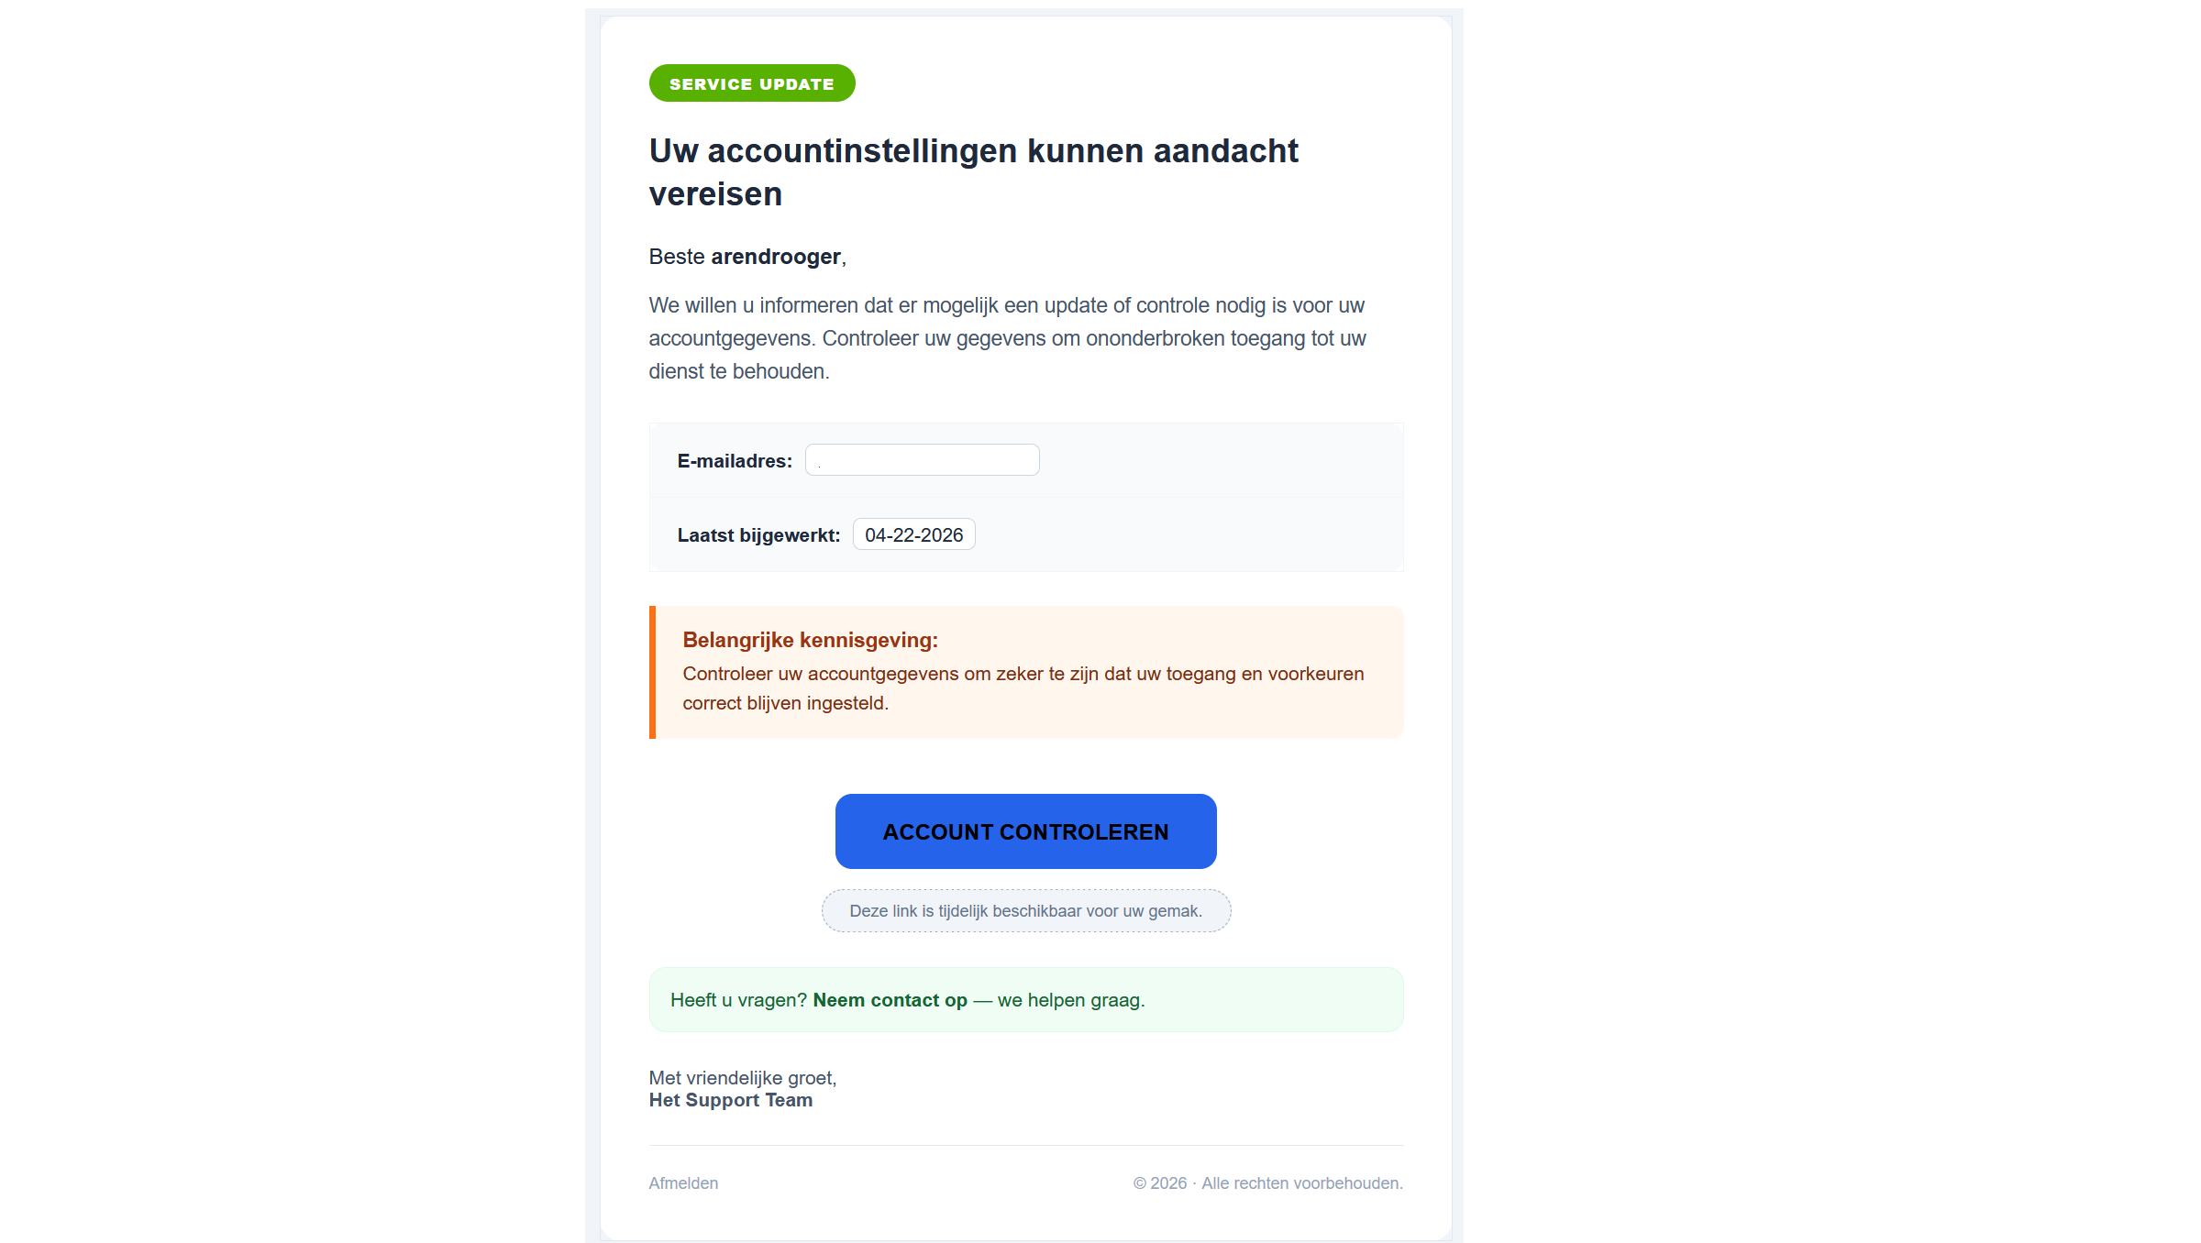Click the temporary link availability notice pill

[1025, 910]
